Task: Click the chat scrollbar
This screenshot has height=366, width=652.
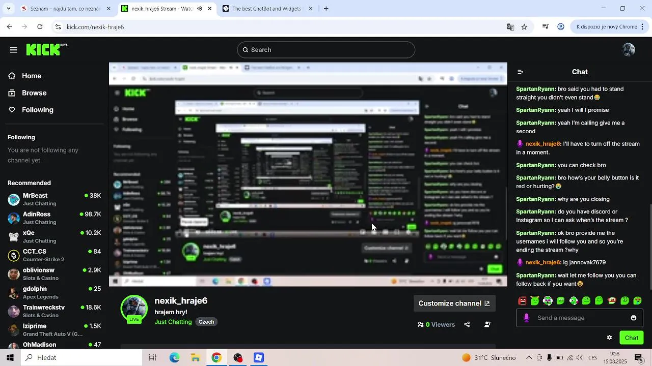Action: pyautogui.click(x=650, y=246)
